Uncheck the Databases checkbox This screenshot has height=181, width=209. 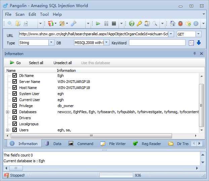[14, 111]
